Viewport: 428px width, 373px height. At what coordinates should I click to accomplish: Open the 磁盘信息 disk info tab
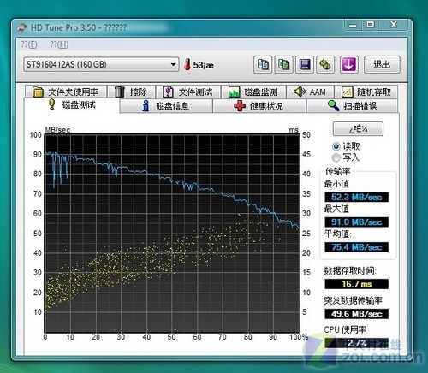(166, 106)
